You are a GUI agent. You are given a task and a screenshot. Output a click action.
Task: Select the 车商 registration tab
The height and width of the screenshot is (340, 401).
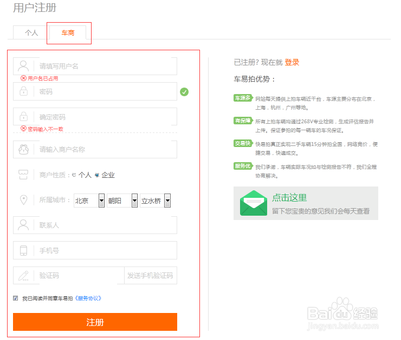pos(68,32)
